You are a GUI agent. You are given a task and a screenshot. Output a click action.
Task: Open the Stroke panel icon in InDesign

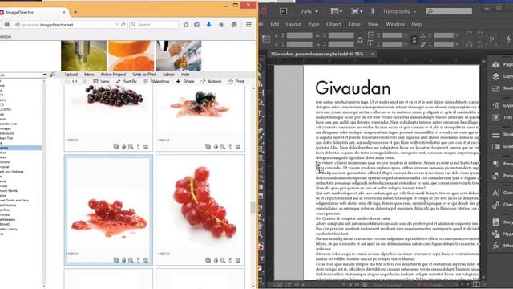click(x=496, y=134)
